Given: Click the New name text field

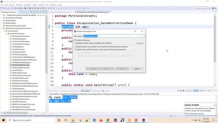Looking at the screenshot, I should point(113,36).
